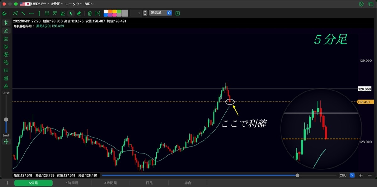The height and width of the screenshot is (187, 377).
Task: Click the trash can delete icon
Action: (x=90, y=13)
